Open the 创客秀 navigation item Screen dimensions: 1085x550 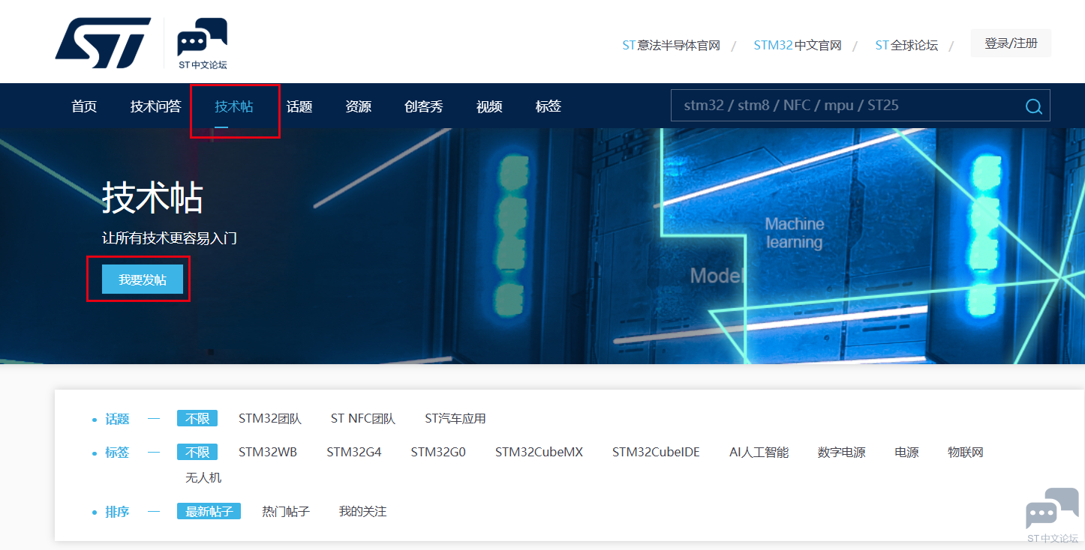[x=424, y=106]
